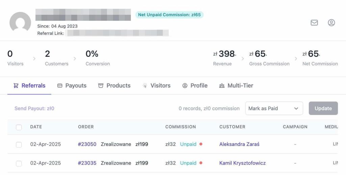Expand the Mark as Paid dropdown
Viewport: 346px width, 175px height.
[274, 108]
